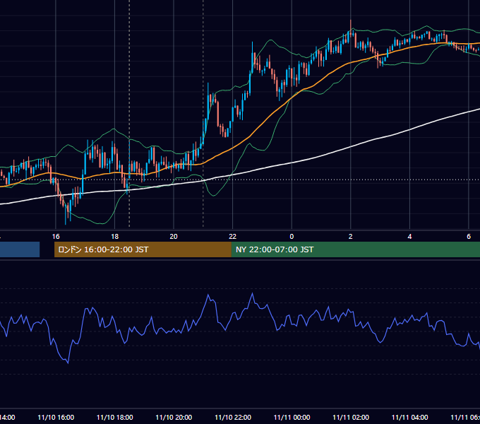Viewport: 480px width, 424px height.
Task: Click the blue session bar before ロンドン
Action: (20, 249)
